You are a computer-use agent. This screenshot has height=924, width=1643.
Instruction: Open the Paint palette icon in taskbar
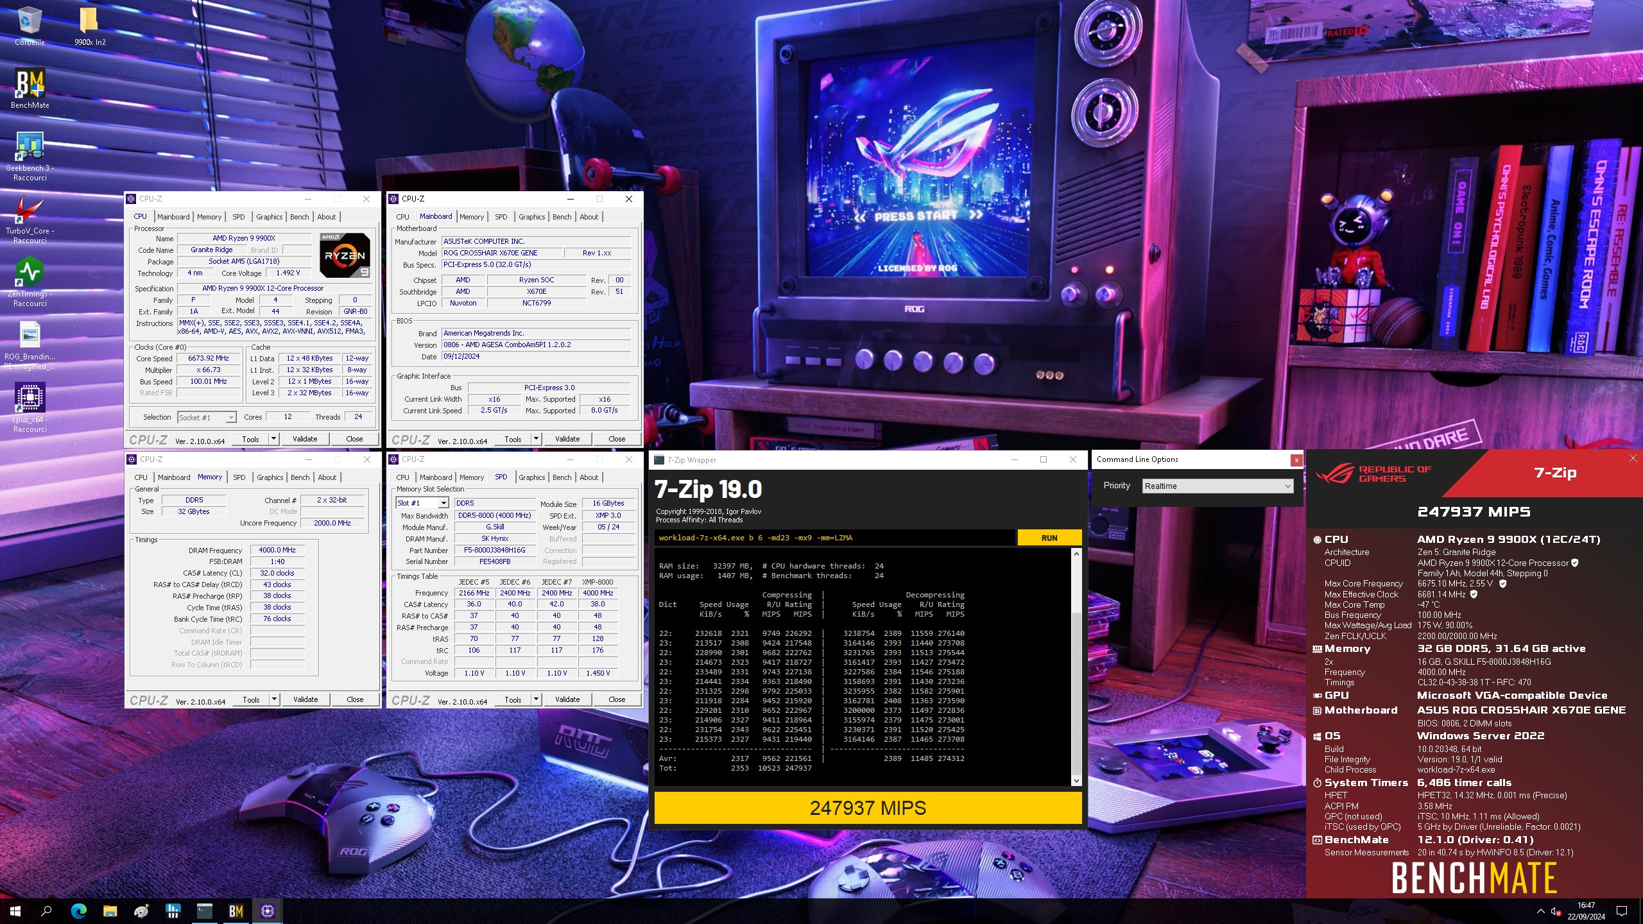(142, 911)
